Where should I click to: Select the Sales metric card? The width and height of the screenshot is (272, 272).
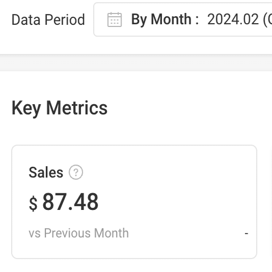point(134,202)
